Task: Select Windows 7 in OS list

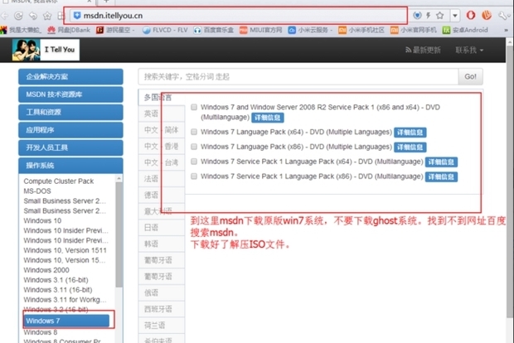Action: (67, 321)
